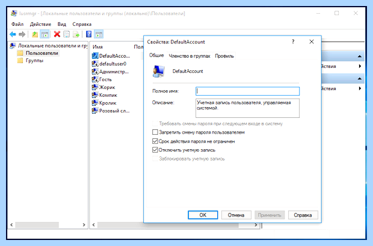Viewport: 373px width, 246px height.
Task: Collapse the lower Actions pane section
Action: tap(360, 79)
